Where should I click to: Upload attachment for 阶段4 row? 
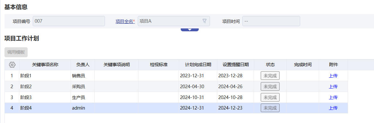tap(333, 108)
